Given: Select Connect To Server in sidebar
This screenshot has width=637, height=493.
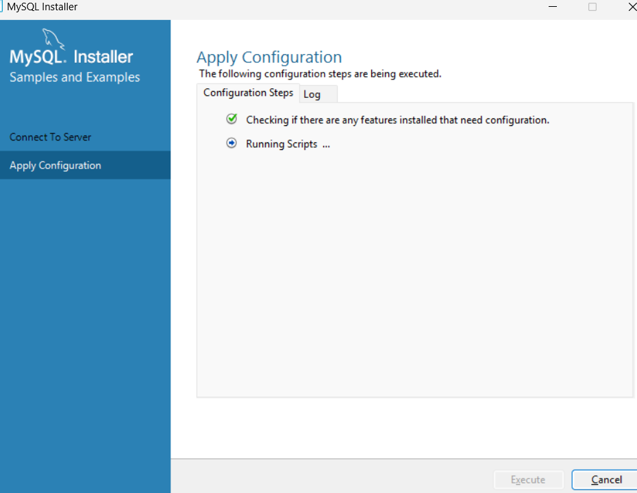Looking at the screenshot, I should (51, 137).
